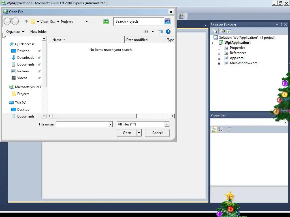Open the All Files type filter dropdown
This screenshot has width=290, height=217.
point(167,124)
